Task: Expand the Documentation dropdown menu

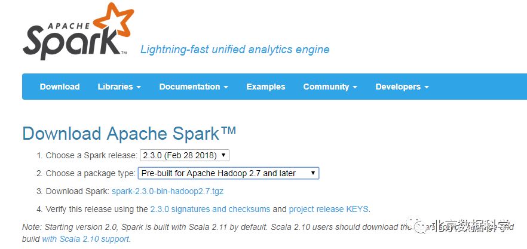Action: [194, 87]
